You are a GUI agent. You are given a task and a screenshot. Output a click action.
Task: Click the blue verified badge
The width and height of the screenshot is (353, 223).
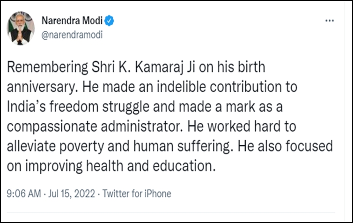point(111,22)
